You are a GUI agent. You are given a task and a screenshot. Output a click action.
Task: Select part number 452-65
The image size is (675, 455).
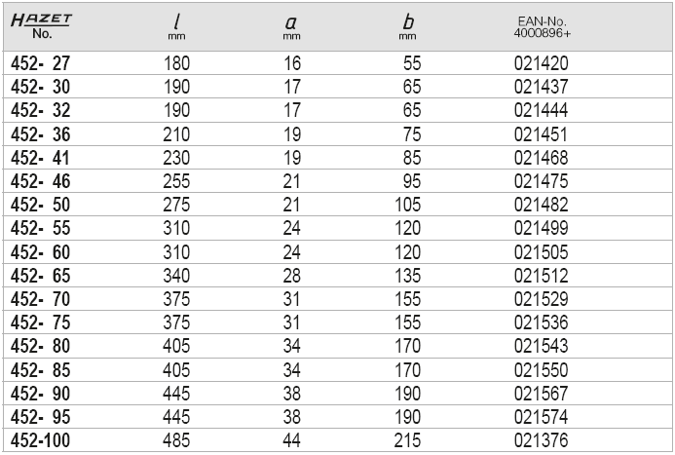click(41, 276)
